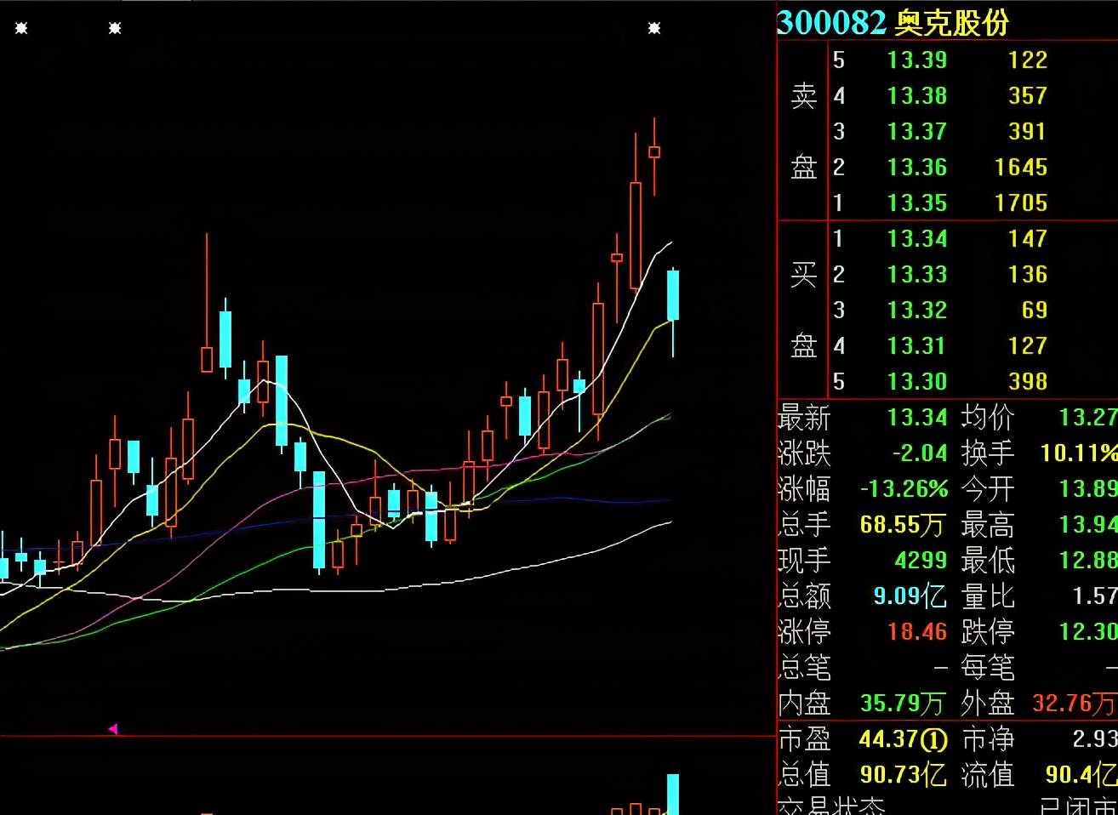1118x815 pixels.
Task: Click the 换手 turnover value 10.11%
Action: [1079, 453]
